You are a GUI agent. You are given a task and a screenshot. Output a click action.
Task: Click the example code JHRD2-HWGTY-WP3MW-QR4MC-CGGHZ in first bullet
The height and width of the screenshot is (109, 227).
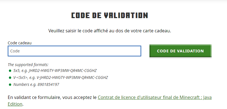(63, 71)
